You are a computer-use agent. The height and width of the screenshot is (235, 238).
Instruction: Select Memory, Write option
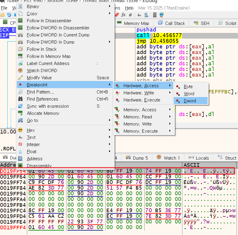[x=143, y=124]
